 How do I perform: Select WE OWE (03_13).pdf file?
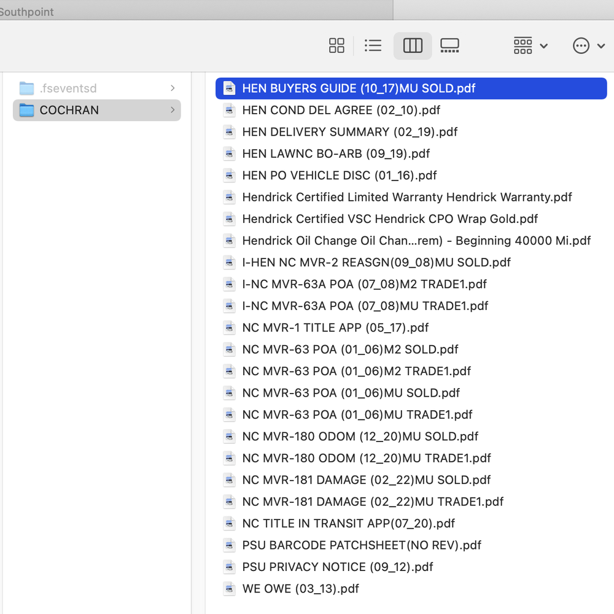[x=411, y=588]
